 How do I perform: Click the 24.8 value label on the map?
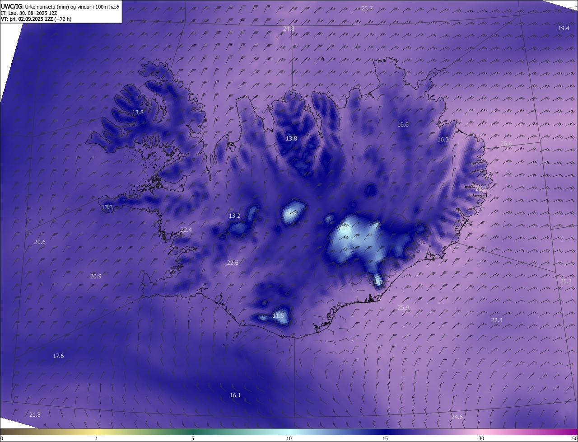[x=289, y=29]
